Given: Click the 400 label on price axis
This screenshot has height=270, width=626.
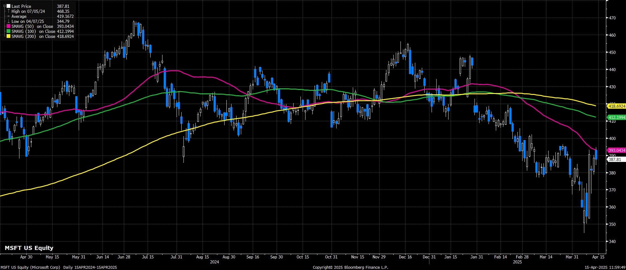Looking at the screenshot, I should tap(612, 138).
